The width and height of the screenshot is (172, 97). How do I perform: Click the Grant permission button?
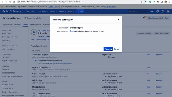click(x=162, y=33)
